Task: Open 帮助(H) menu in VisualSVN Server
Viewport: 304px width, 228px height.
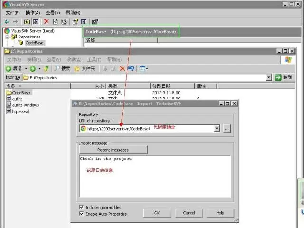Action: coord(73,13)
